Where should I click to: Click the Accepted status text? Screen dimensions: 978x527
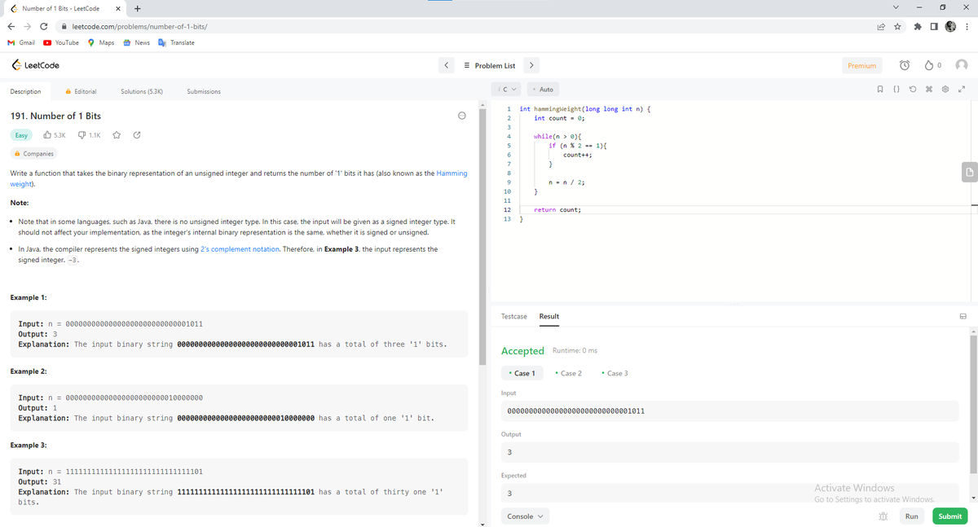522,351
